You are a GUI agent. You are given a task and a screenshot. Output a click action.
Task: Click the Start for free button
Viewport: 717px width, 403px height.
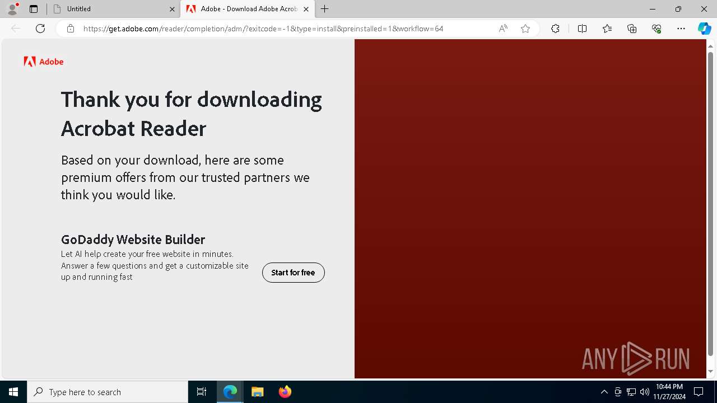coord(294,273)
